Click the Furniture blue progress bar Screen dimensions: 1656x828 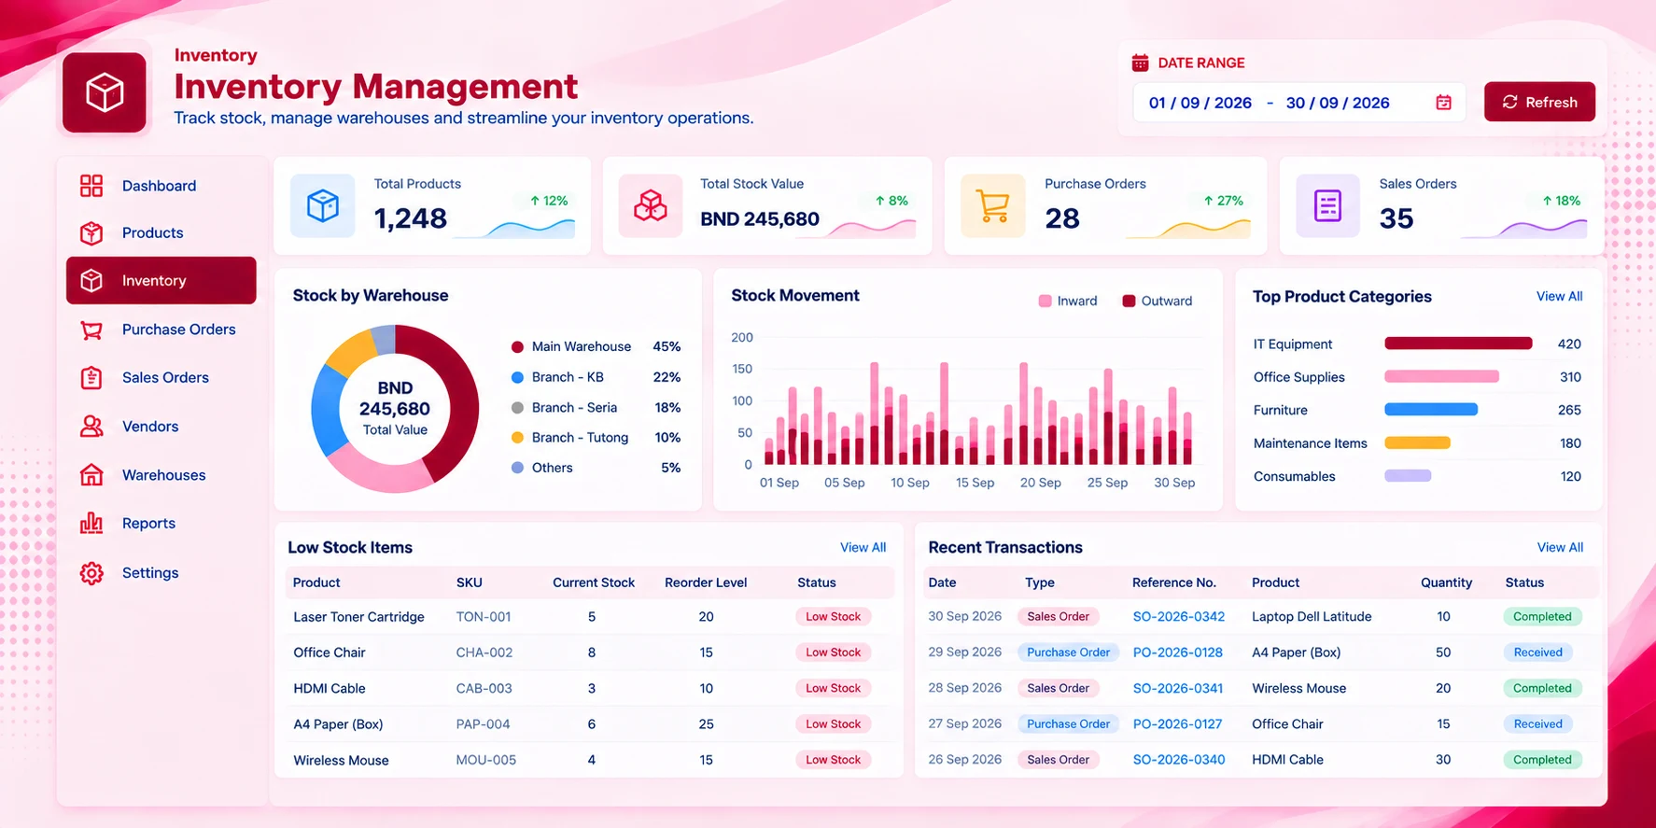(x=1431, y=410)
